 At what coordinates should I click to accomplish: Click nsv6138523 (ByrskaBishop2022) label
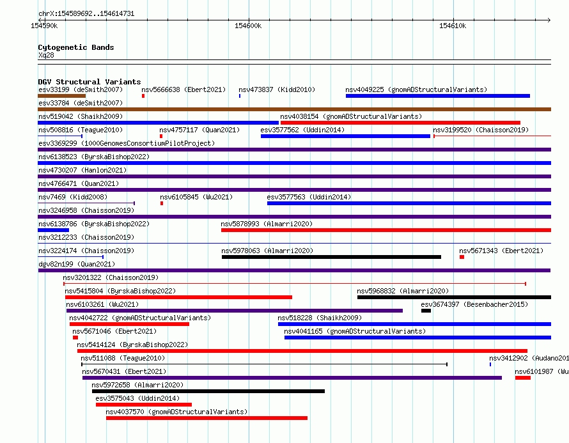point(94,157)
